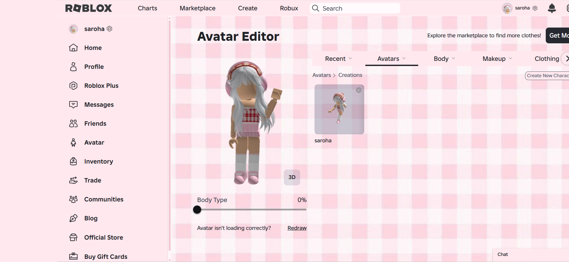Viewport: 569px width, 262px height.
Task: Click the Blog pen icon
Action: pos(73,218)
